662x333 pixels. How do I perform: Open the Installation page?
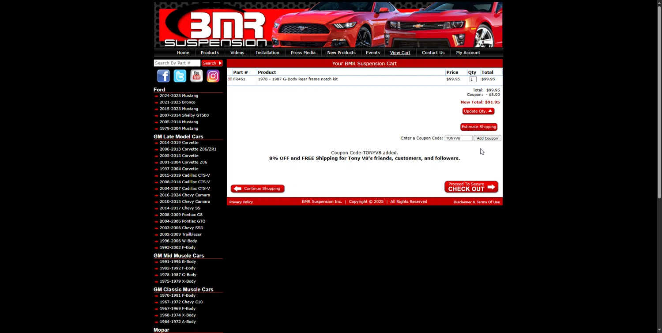click(x=267, y=53)
